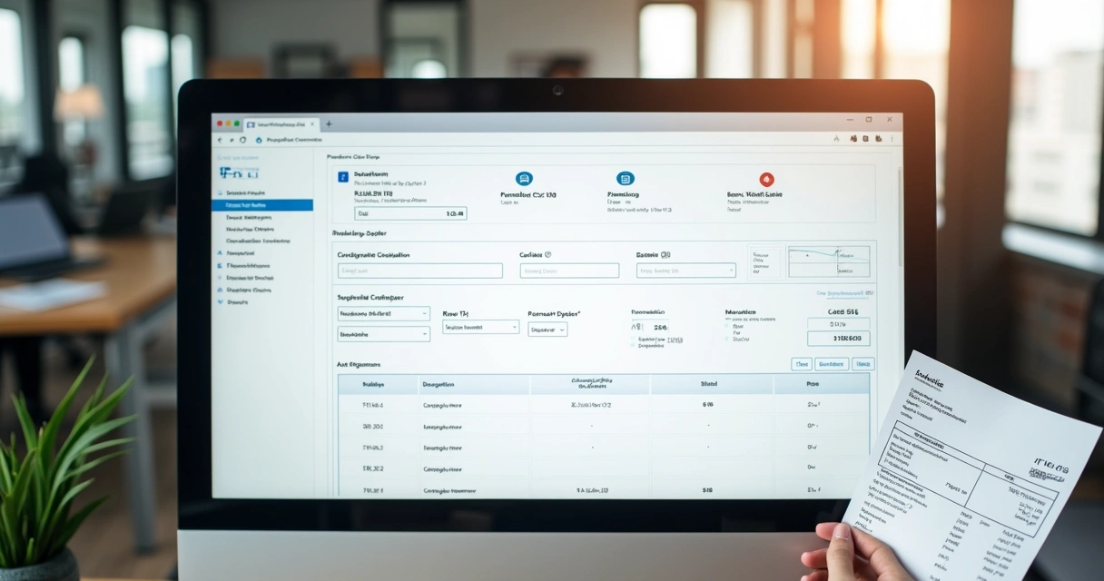Select the highlighted blue item in the left sidebar
The width and height of the screenshot is (1104, 581).
point(262,205)
